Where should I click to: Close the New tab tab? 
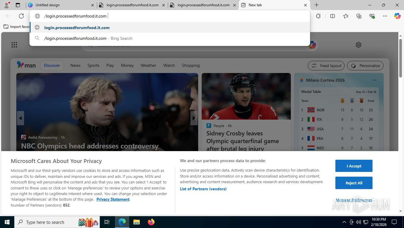[305, 5]
